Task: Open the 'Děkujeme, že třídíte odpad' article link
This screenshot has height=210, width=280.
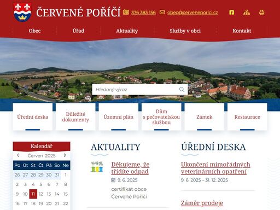Action: 130,168
